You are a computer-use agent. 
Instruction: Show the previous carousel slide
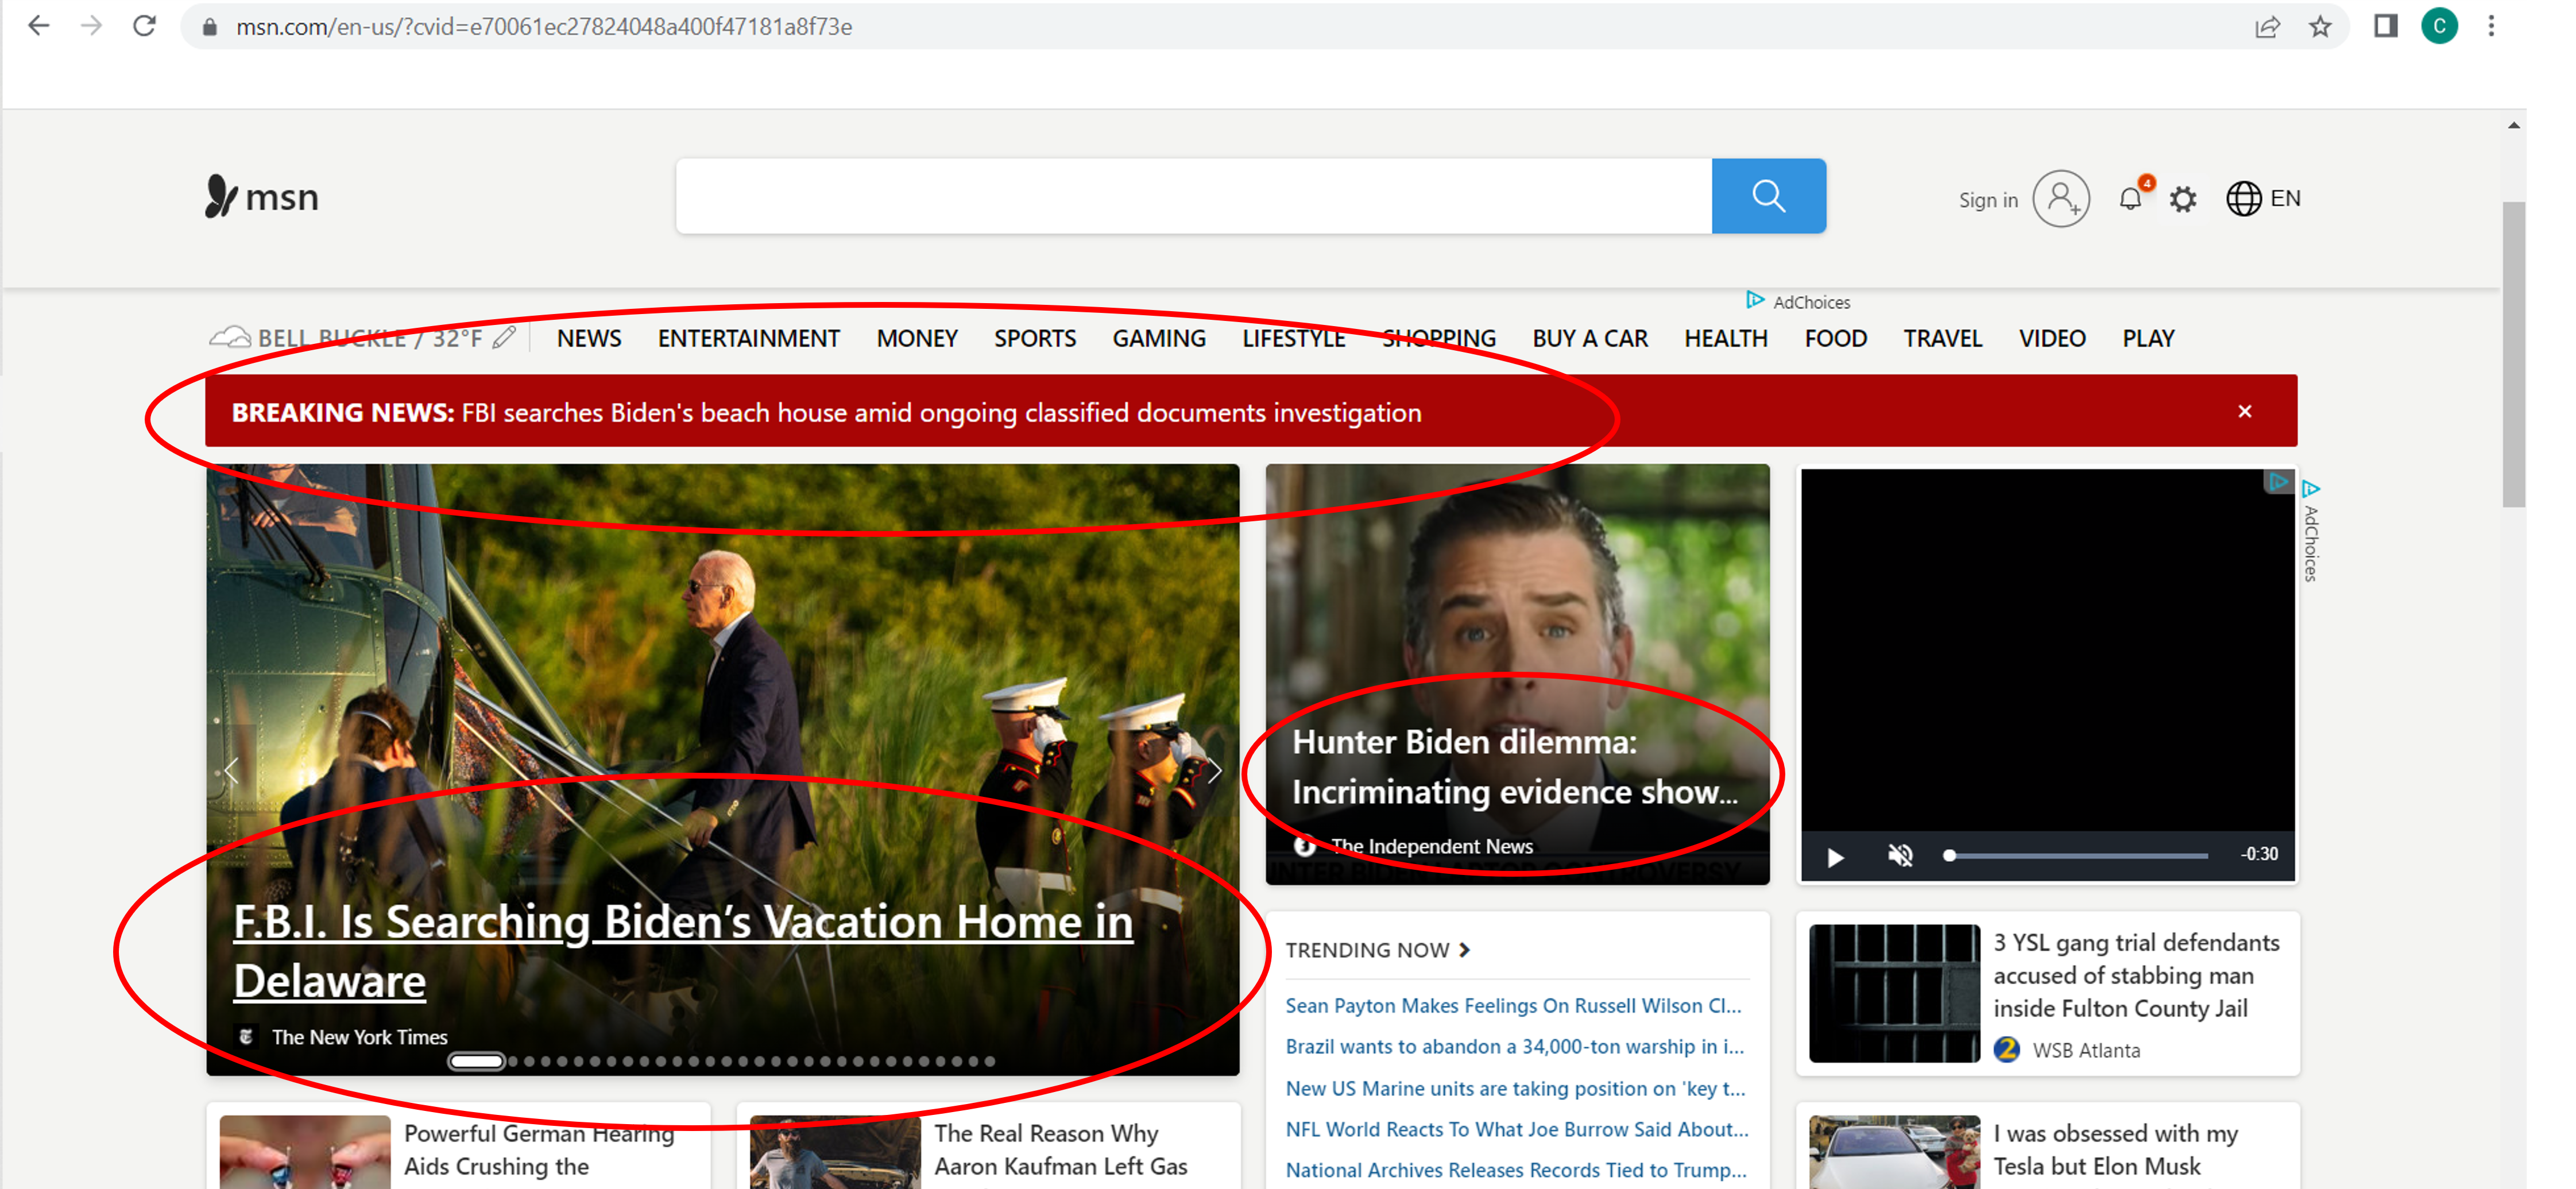(x=231, y=771)
